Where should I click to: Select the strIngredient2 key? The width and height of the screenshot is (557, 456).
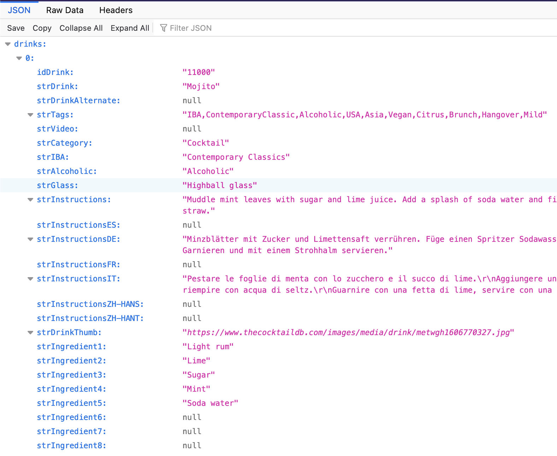coord(71,361)
